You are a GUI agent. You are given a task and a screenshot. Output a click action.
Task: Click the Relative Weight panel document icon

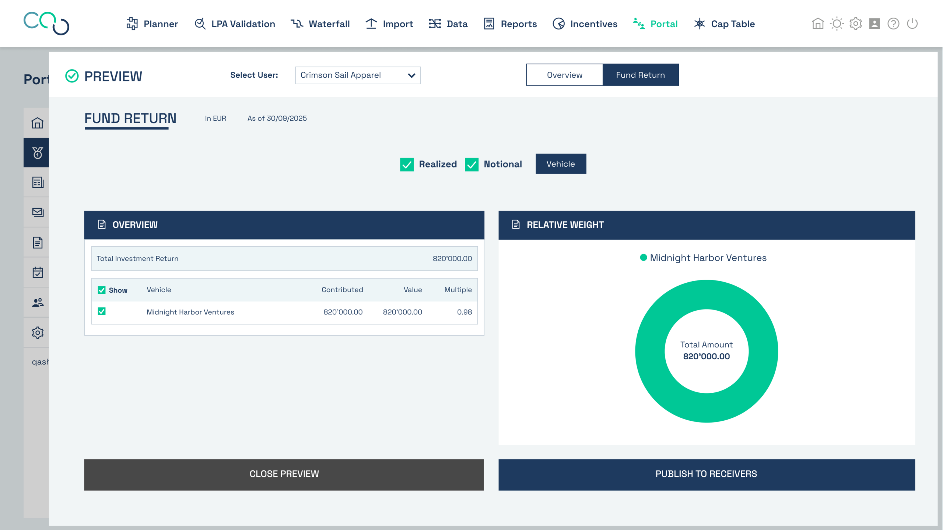516,225
